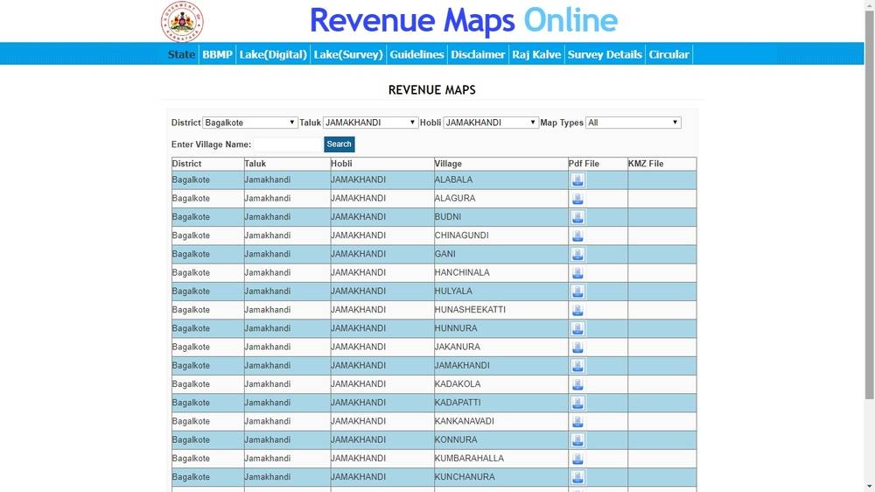This screenshot has height=492, width=875.
Task: Focus the Enter Village Name field
Action: (x=288, y=144)
